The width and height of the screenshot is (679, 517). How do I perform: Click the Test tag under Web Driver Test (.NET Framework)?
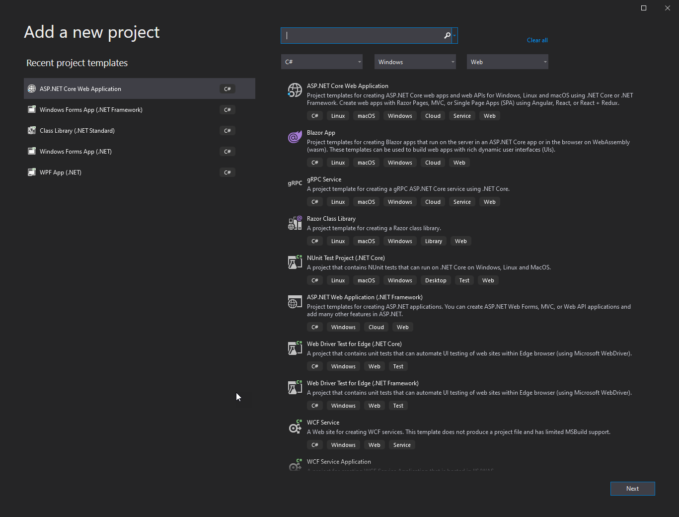398,406
